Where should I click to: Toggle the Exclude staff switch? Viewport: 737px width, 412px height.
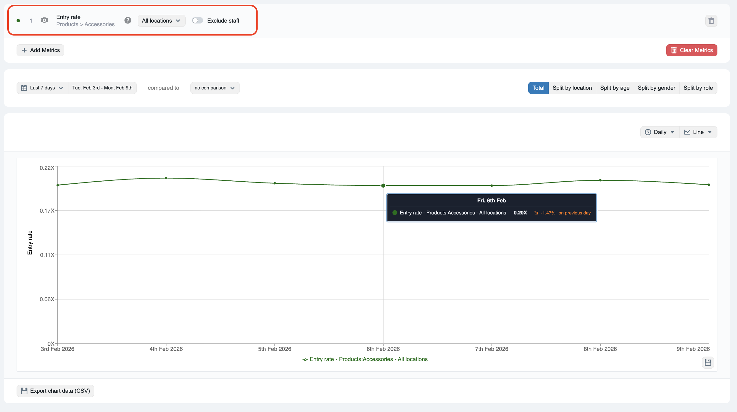tap(198, 20)
